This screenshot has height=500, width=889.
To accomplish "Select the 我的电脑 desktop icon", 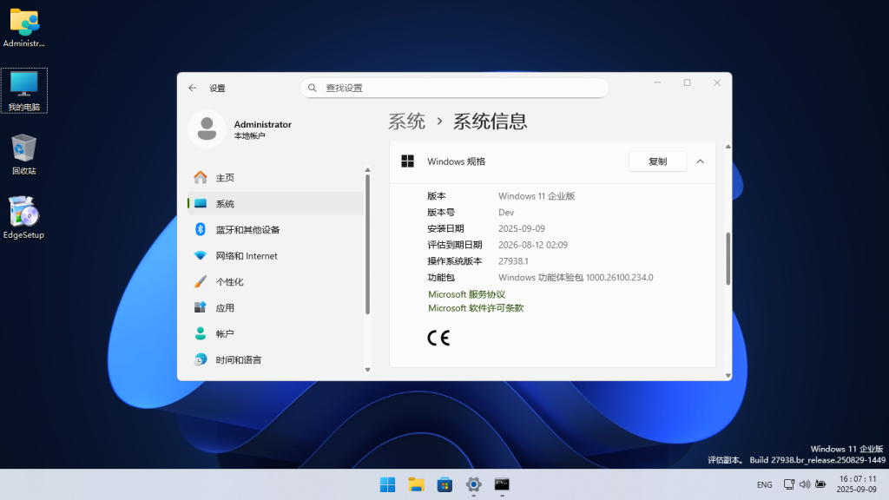I will tap(23, 90).
